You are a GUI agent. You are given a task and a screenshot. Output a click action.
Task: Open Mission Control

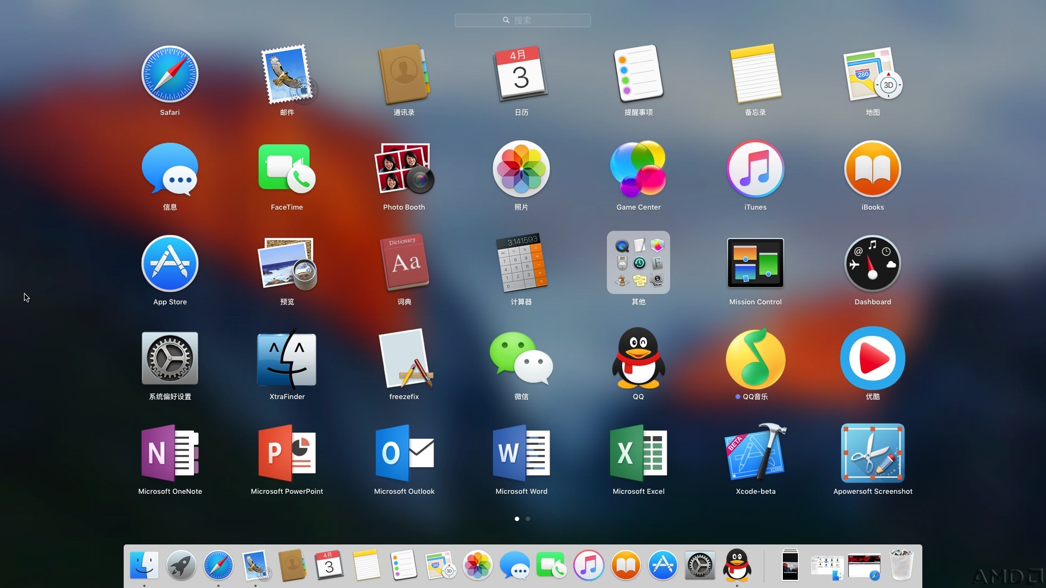756,264
